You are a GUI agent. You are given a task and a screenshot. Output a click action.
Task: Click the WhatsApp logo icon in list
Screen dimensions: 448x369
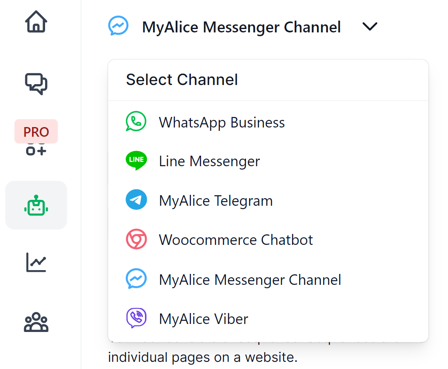click(x=136, y=122)
